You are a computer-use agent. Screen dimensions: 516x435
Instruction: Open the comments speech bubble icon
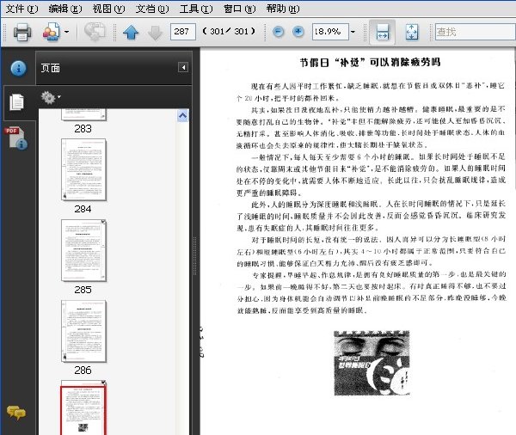(x=16, y=413)
